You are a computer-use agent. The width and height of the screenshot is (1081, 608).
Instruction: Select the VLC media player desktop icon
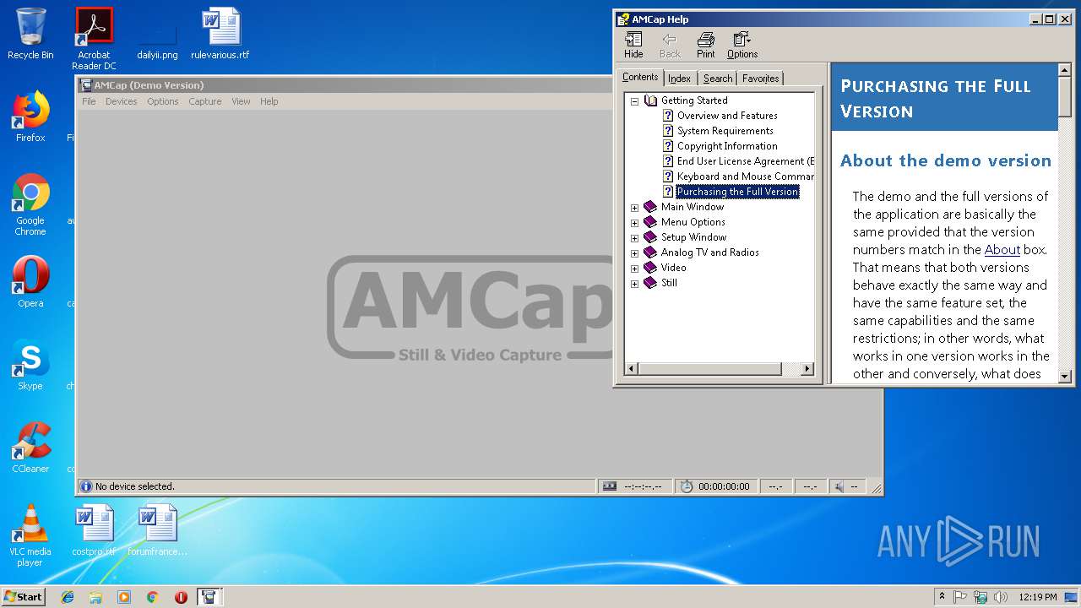tap(30, 535)
